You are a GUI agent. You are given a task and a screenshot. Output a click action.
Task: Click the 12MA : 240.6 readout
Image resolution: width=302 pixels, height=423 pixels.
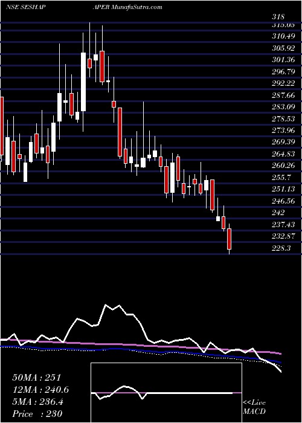click(40, 390)
